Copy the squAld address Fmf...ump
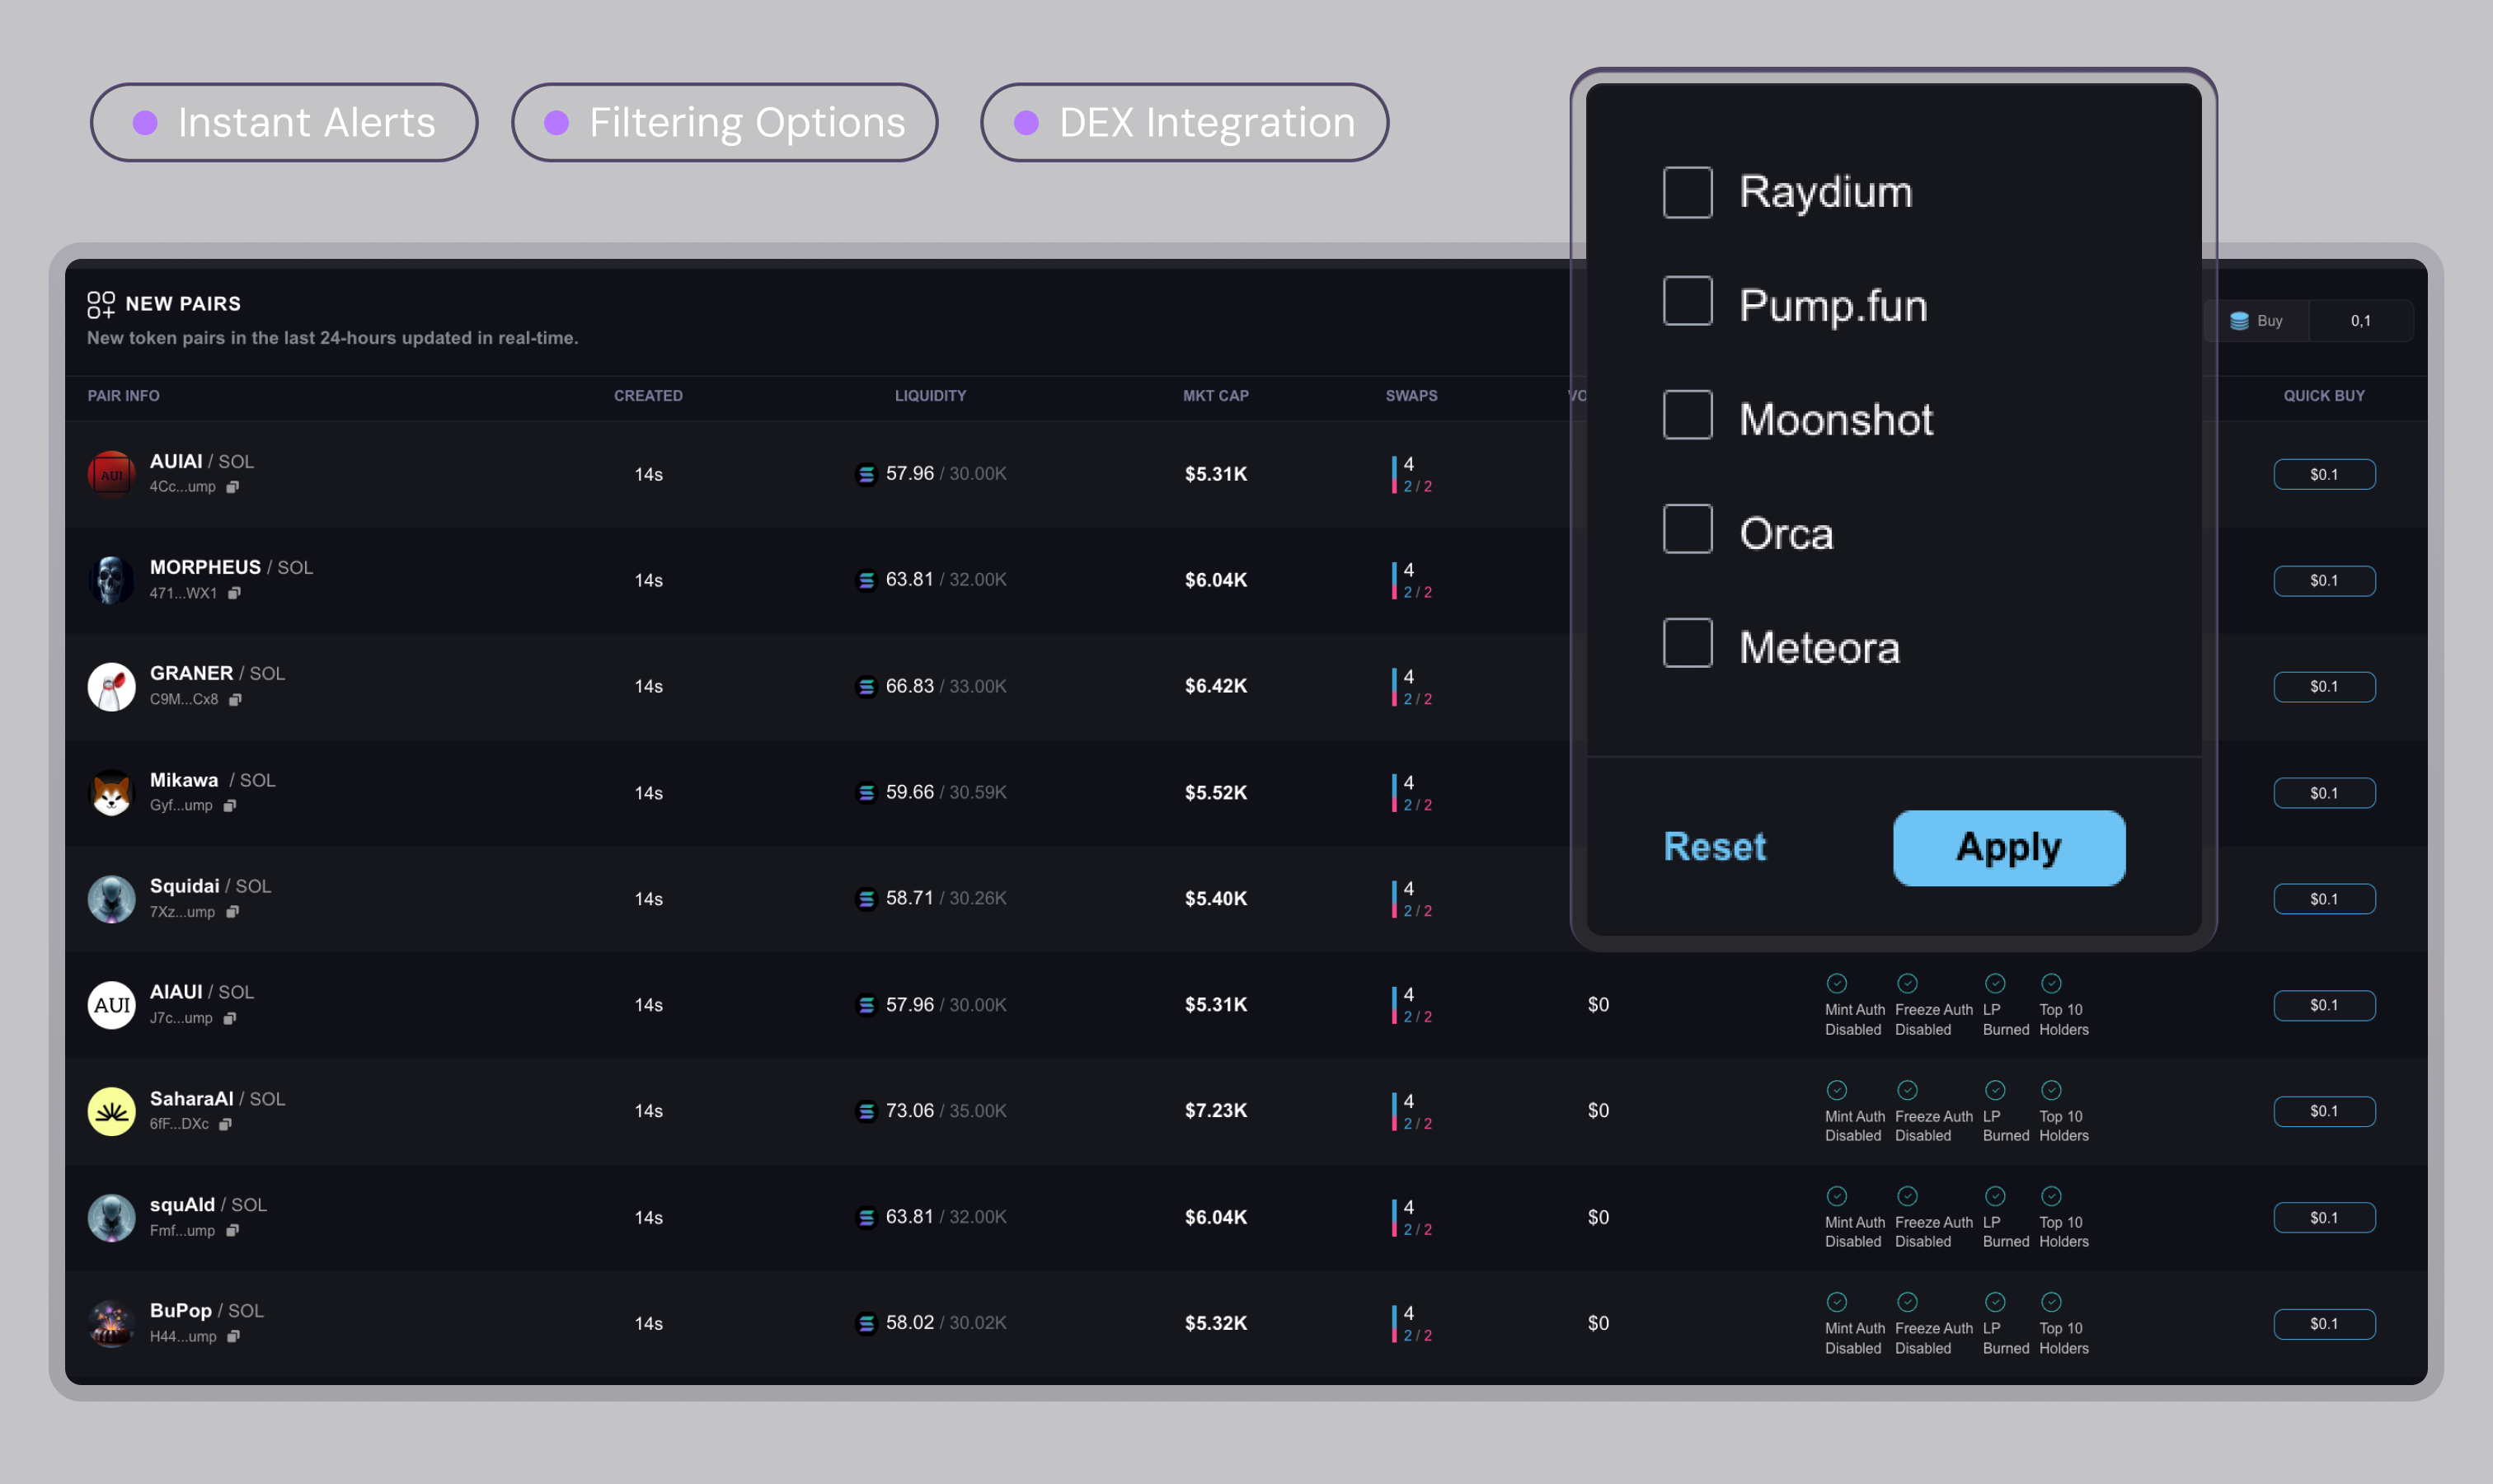This screenshot has height=1484, width=2493. point(232,1230)
